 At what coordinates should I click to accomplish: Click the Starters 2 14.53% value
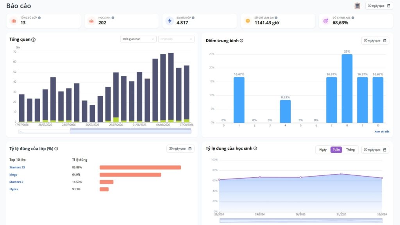[x=77, y=182]
